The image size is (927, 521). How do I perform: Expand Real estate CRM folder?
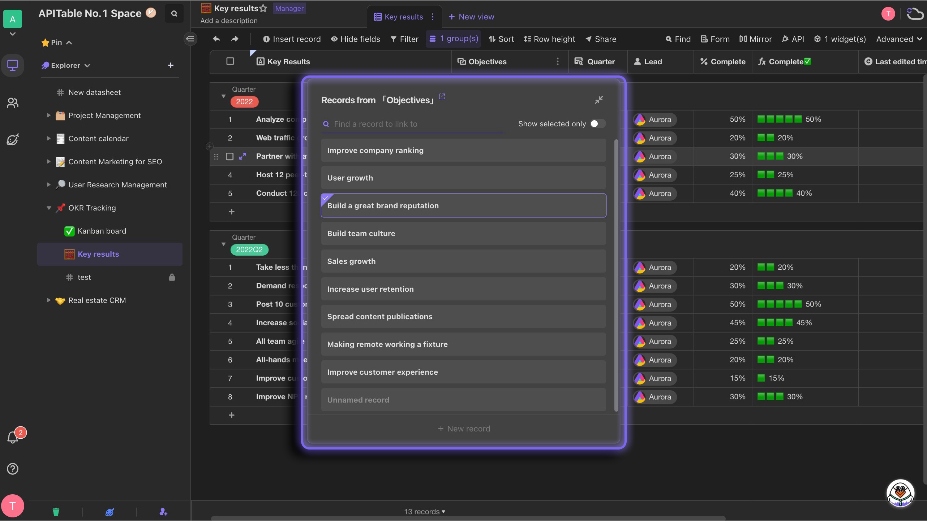tap(48, 300)
